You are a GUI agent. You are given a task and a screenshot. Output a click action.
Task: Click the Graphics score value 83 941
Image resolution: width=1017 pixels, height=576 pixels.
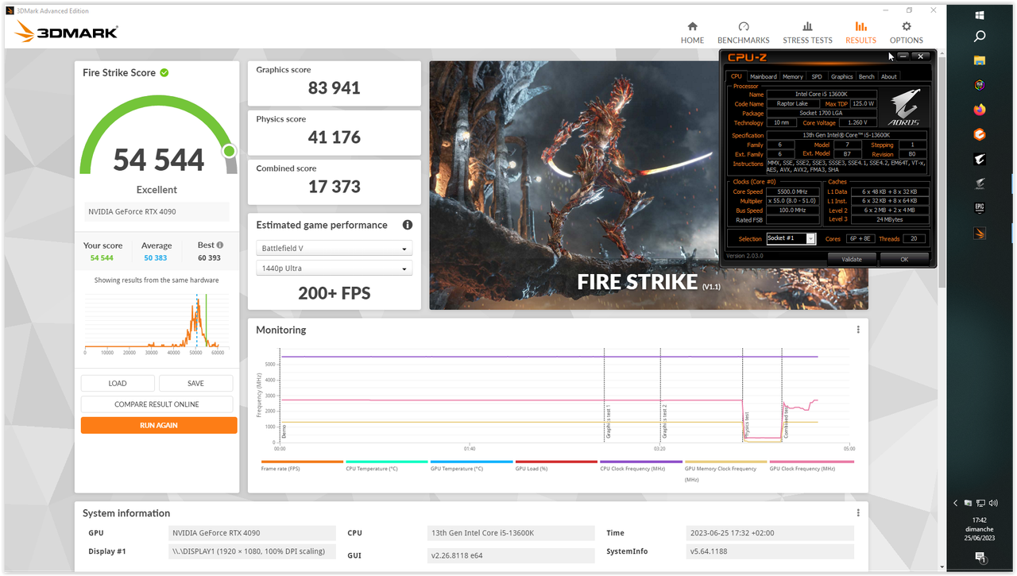pyautogui.click(x=334, y=88)
